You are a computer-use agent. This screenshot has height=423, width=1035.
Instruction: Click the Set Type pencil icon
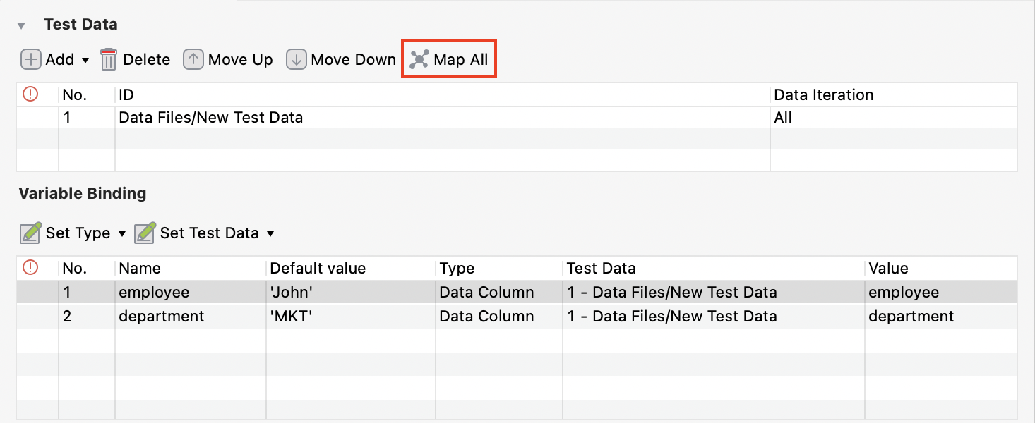31,233
